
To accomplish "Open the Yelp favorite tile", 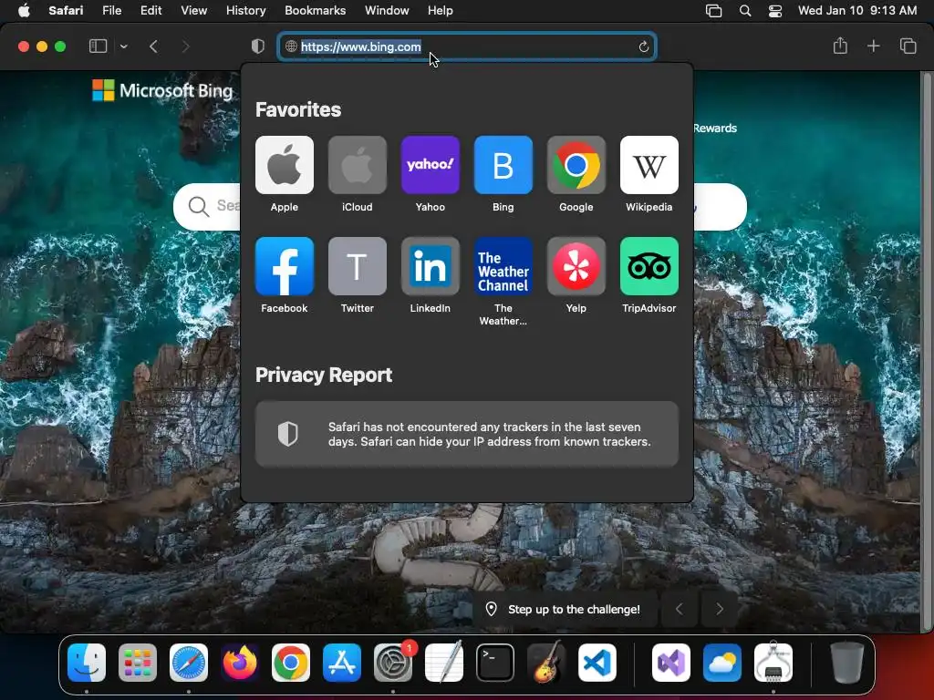I will (576, 266).
